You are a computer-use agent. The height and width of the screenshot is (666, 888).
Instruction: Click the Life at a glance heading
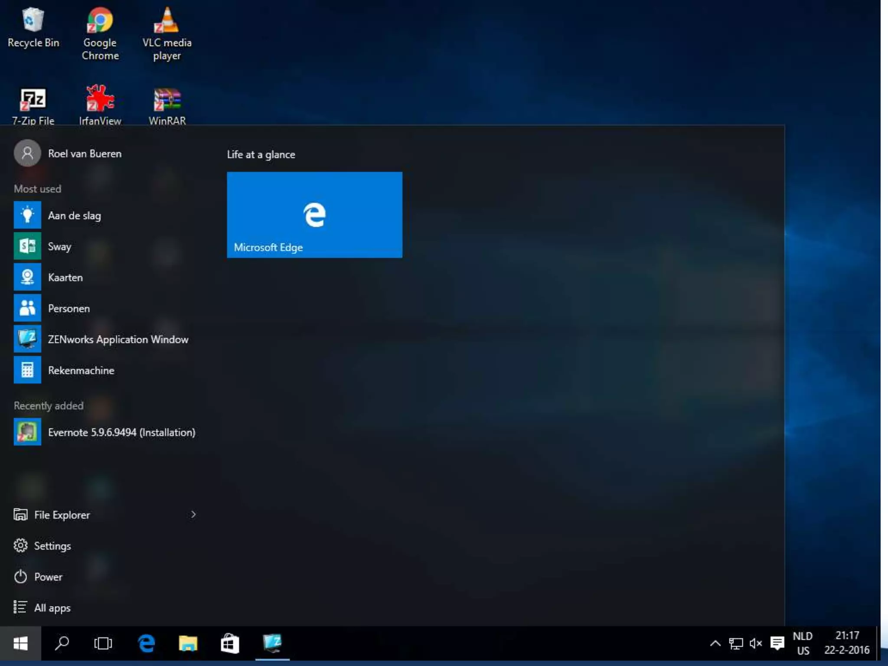pyautogui.click(x=261, y=154)
